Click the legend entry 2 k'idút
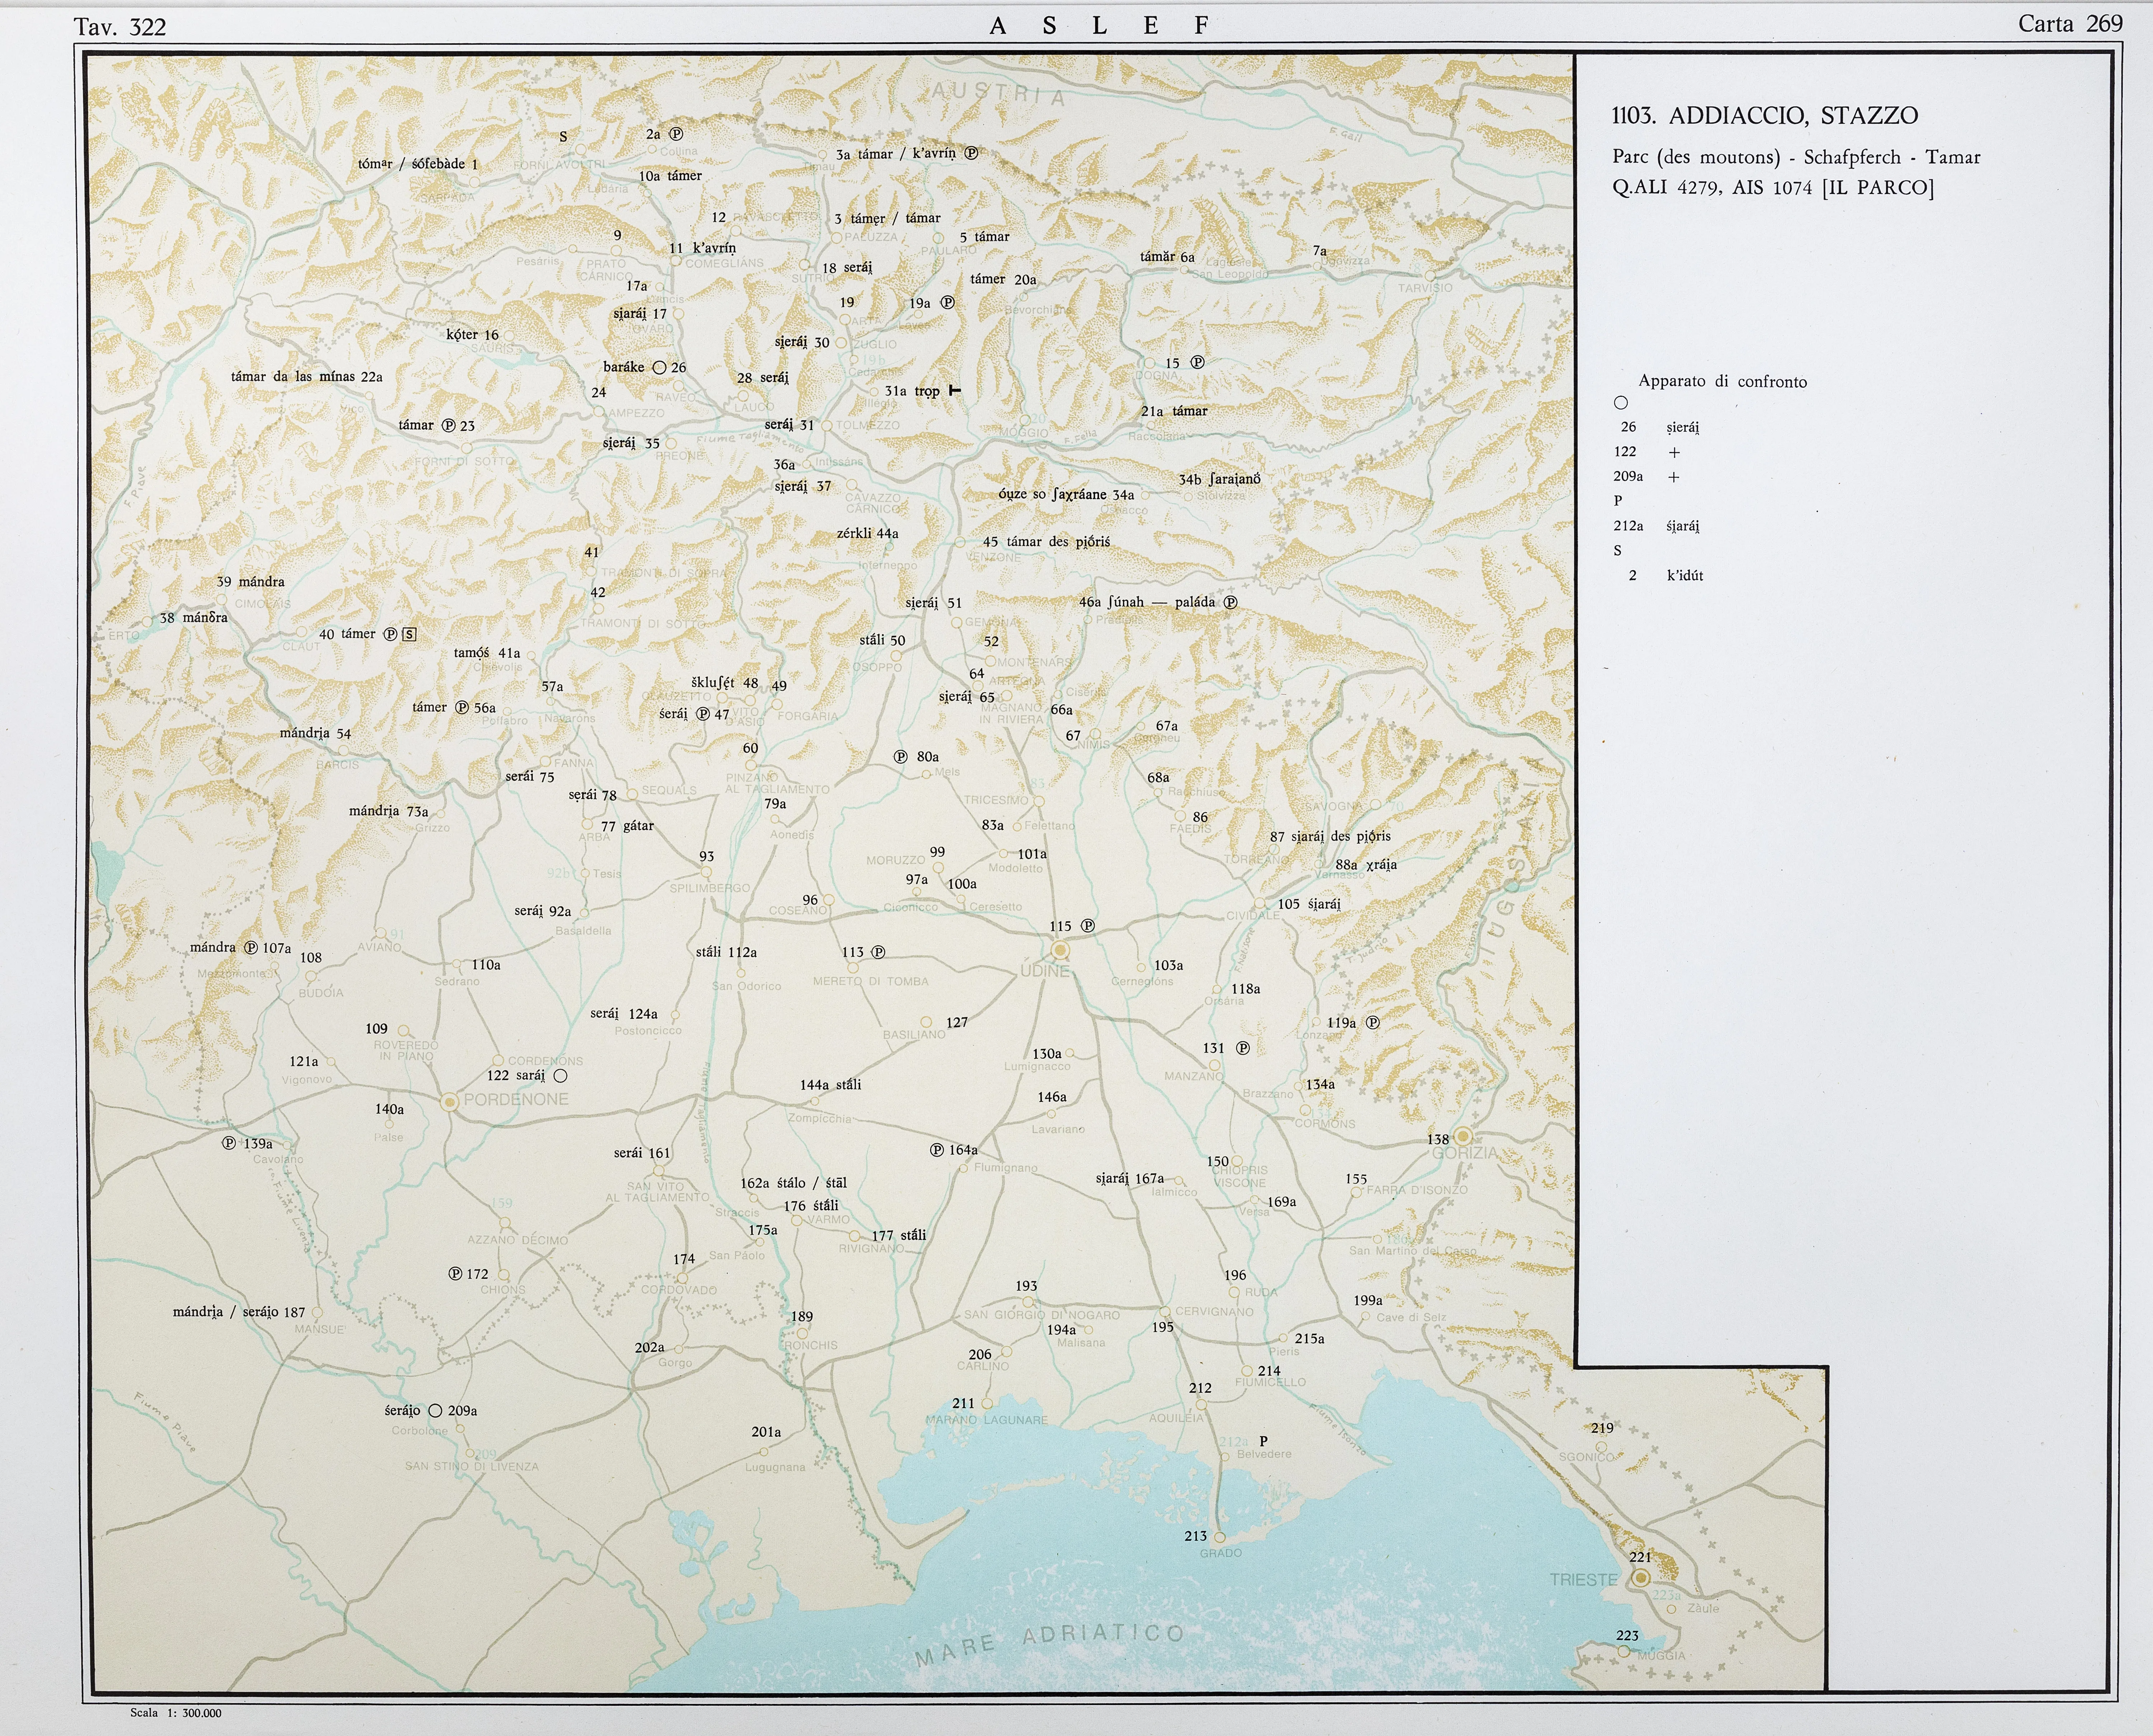Viewport: 2153px width, 1736px height. (1666, 576)
